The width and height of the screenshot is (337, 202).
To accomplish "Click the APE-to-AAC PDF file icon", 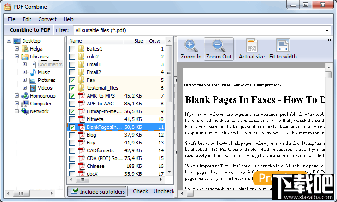I will [x=81, y=104].
